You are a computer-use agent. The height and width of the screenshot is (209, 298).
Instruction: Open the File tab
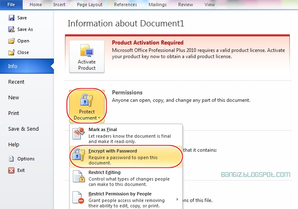11,5
